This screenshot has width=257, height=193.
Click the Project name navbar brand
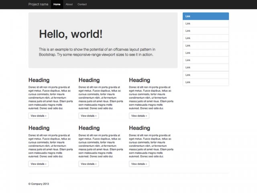coord(38,4)
